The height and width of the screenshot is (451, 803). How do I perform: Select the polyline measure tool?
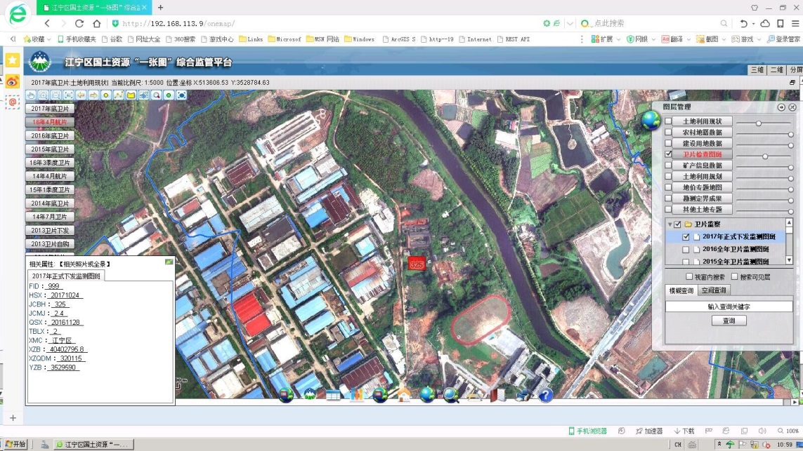pyautogui.click(x=119, y=95)
